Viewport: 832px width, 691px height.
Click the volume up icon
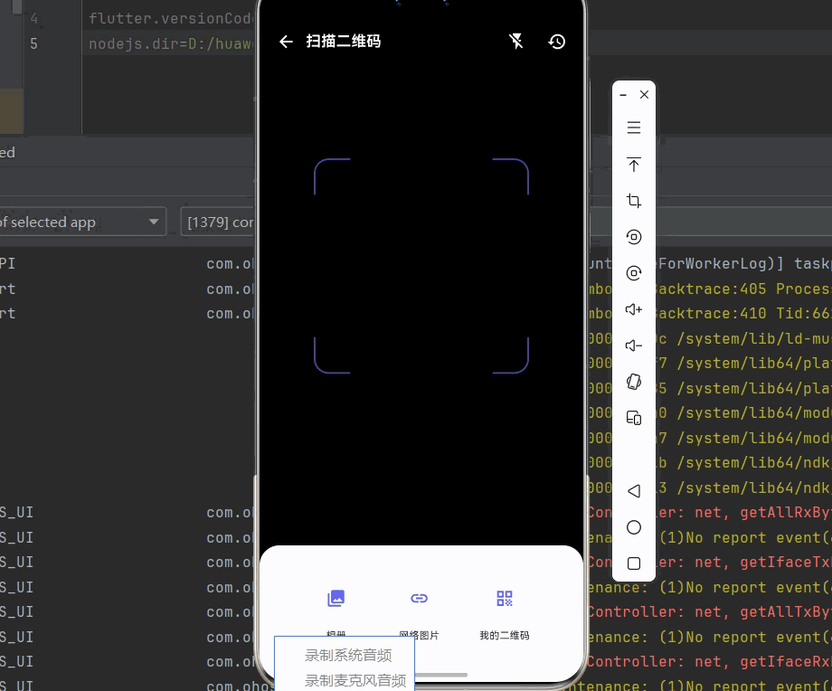point(634,309)
